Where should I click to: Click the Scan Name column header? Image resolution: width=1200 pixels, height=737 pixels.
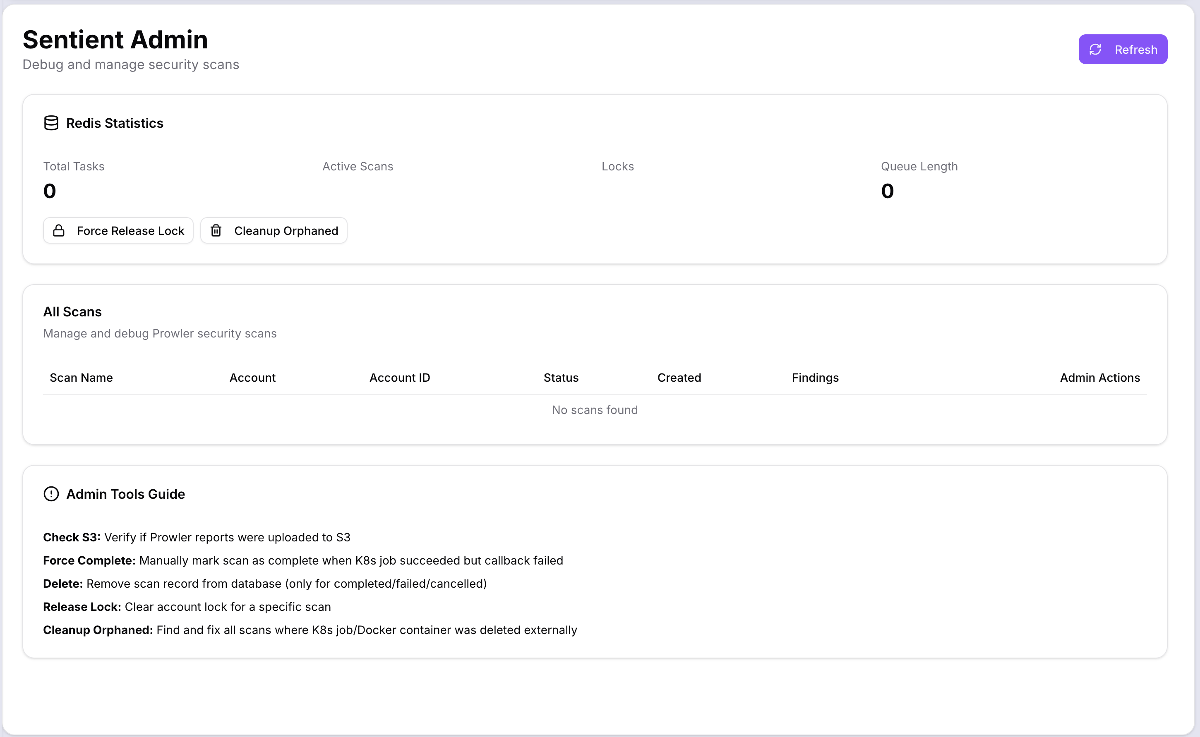click(x=82, y=378)
